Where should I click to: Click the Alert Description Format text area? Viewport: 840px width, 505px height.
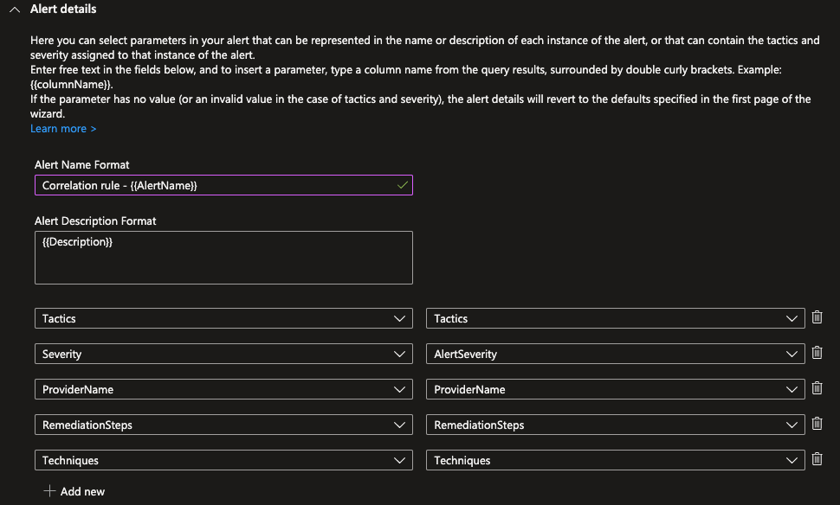point(223,257)
